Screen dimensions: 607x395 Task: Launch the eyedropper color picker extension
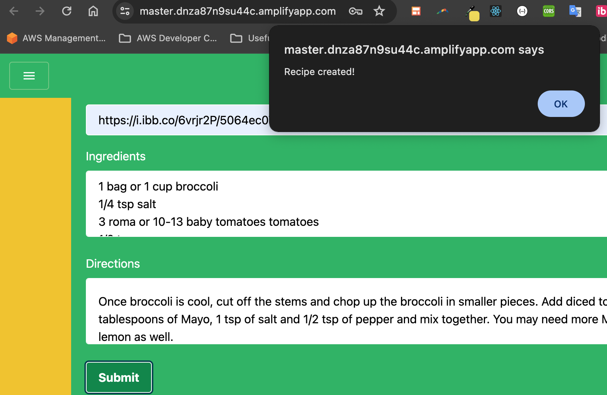click(472, 13)
